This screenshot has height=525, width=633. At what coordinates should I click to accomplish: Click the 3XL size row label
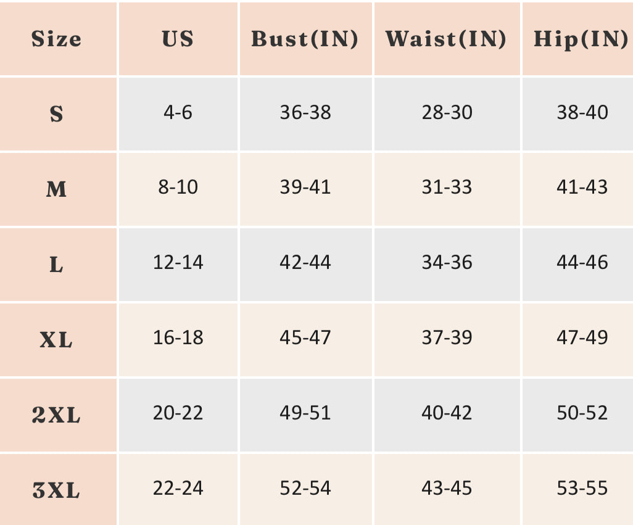click(56, 490)
